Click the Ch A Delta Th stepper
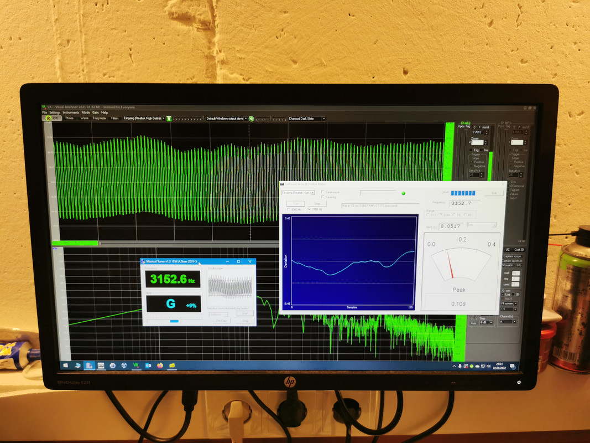The width and height of the screenshot is (590, 443). click(x=482, y=175)
